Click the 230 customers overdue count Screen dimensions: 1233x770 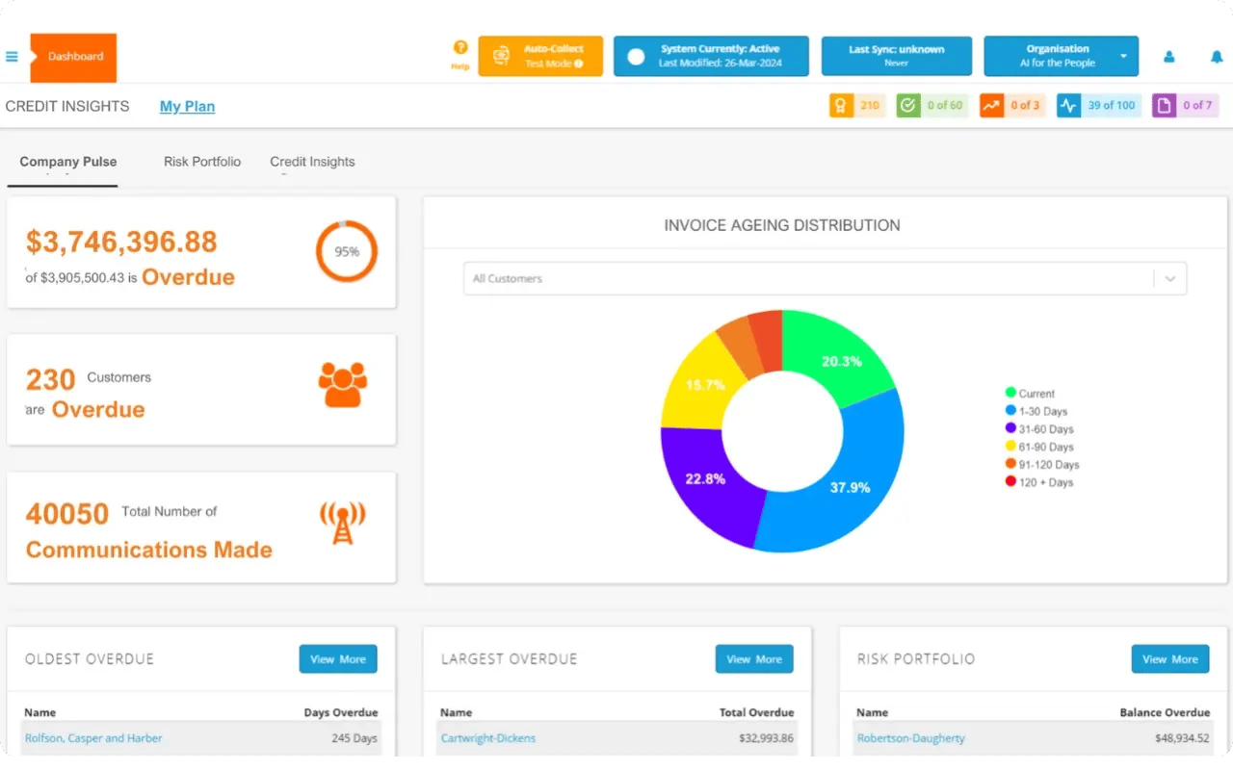coord(51,380)
